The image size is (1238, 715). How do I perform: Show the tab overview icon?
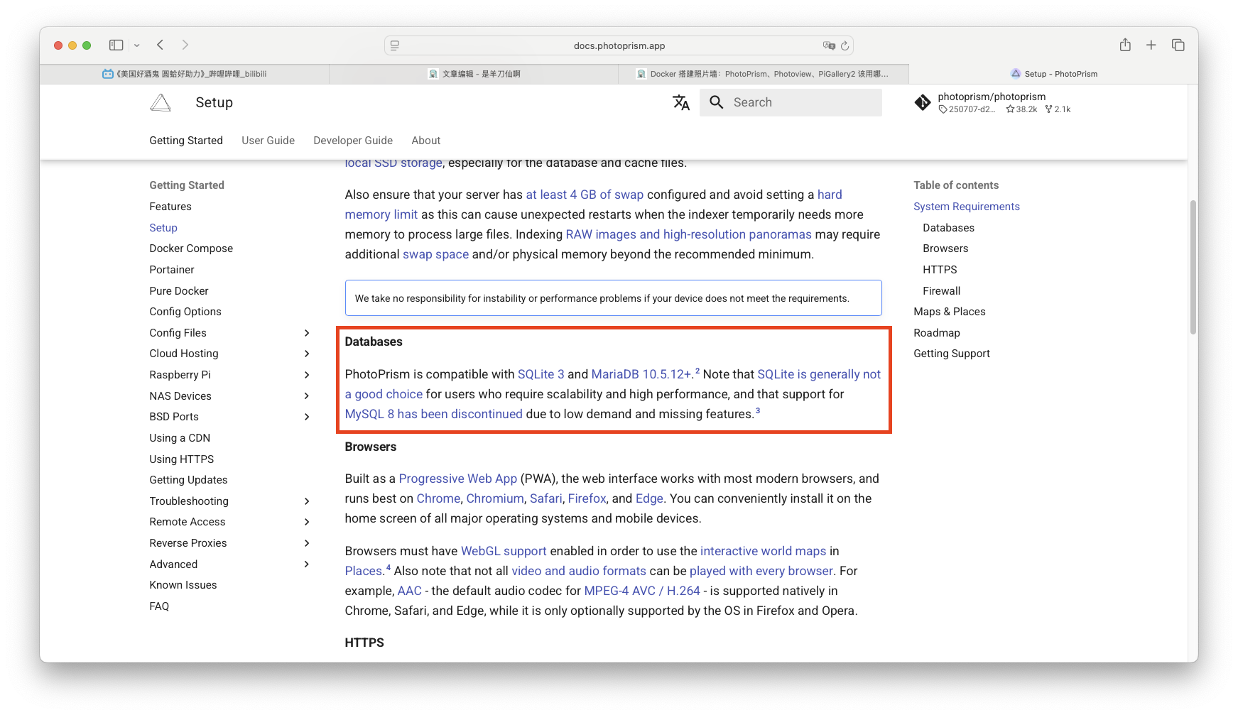point(1178,45)
